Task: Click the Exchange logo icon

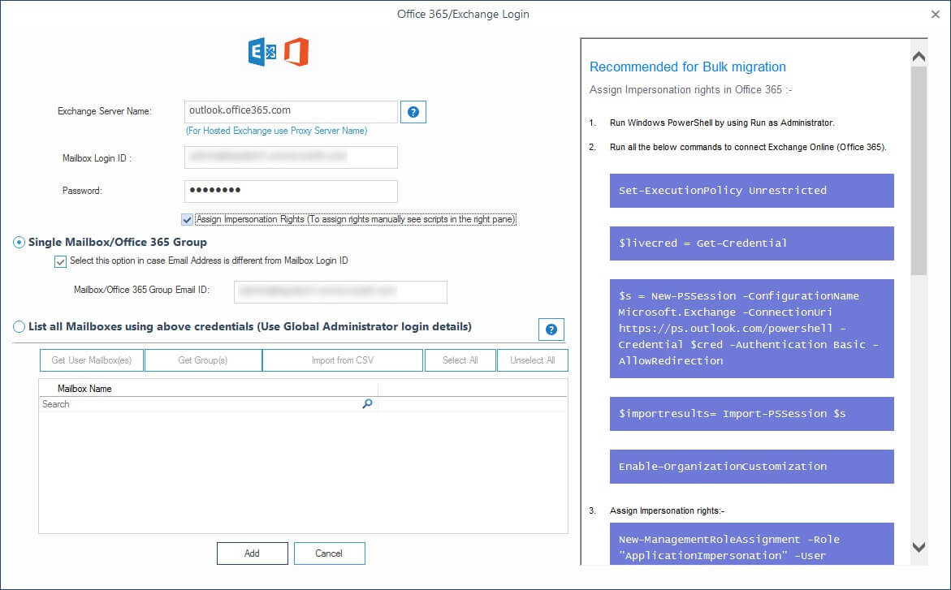Action: [x=262, y=52]
